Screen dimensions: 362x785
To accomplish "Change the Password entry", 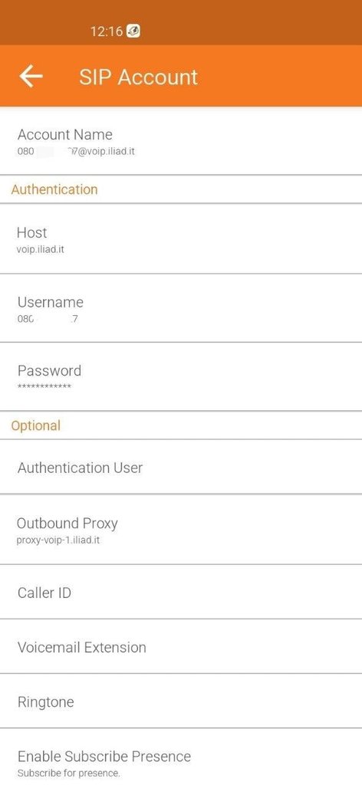I will 181,377.
